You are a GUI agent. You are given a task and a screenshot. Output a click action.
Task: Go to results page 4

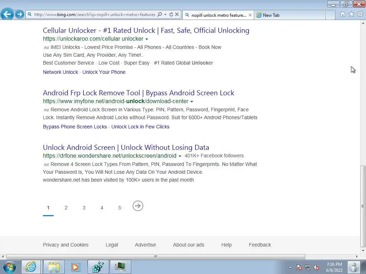tap(102, 208)
